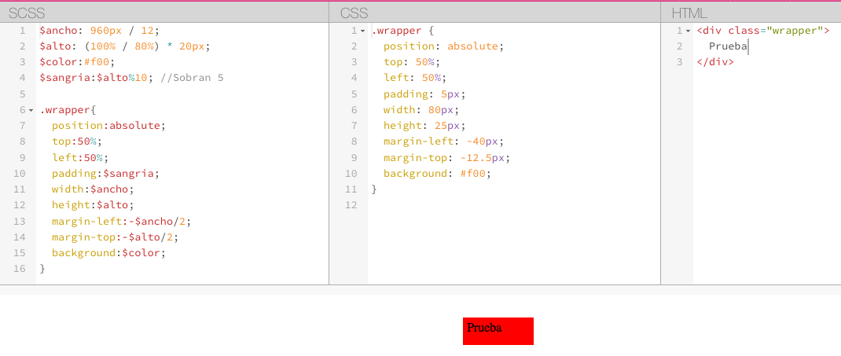Click left:50% in SCSS editor
The width and height of the screenshot is (841, 356).
(80, 158)
